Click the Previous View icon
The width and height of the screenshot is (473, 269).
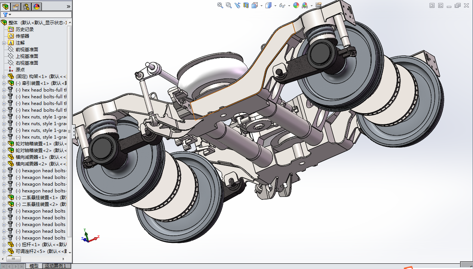coord(237,5)
